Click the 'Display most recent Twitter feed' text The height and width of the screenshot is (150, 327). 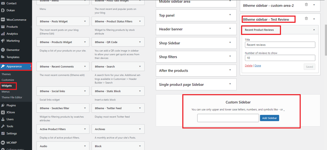tap(112, 117)
